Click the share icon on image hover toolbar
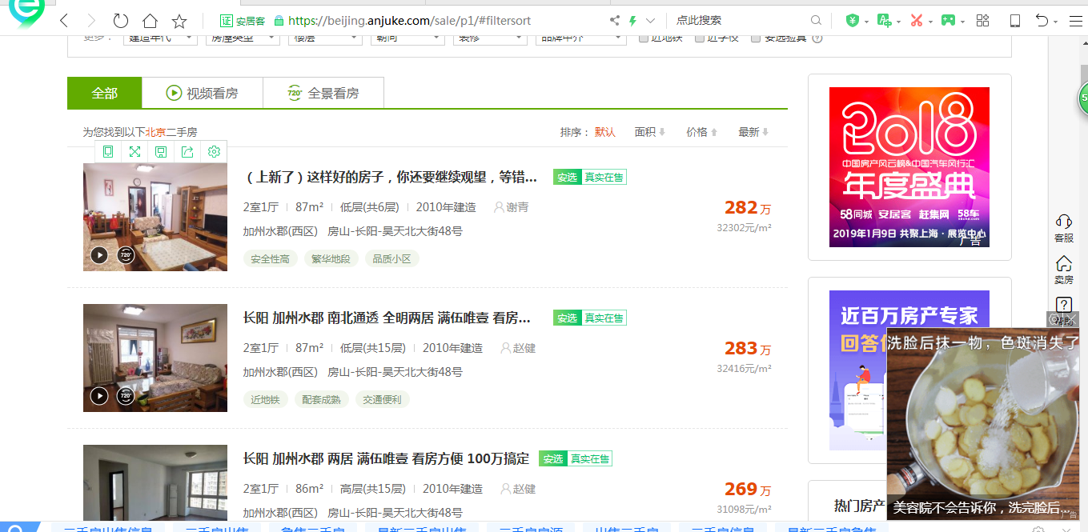The width and height of the screenshot is (1088, 532). tap(187, 152)
